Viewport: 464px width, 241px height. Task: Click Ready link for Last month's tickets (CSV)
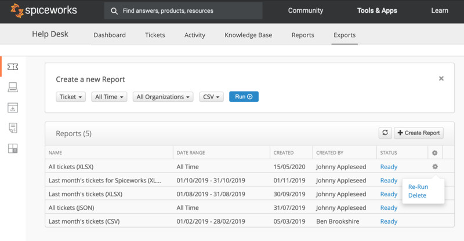389,221
